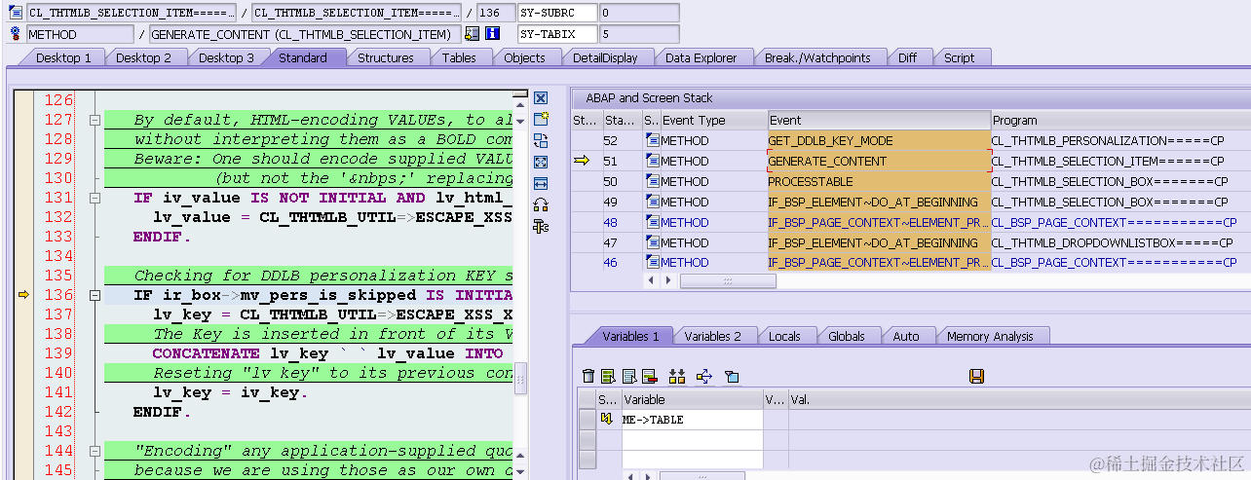Click the SY-SUBRC field

coord(556,13)
